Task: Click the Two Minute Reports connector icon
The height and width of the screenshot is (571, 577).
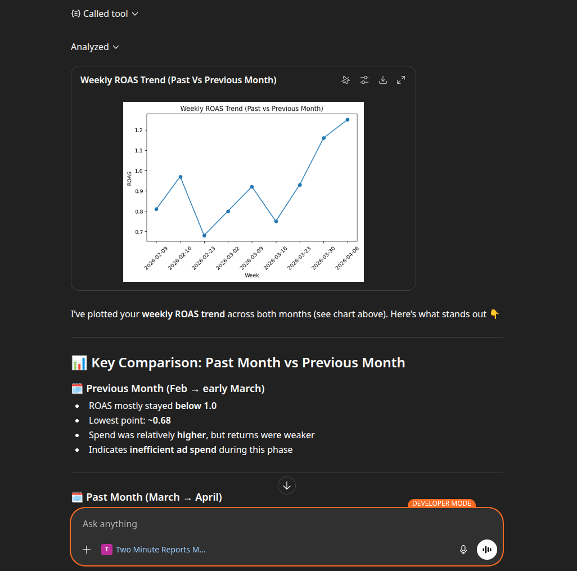Action: pyautogui.click(x=106, y=550)
